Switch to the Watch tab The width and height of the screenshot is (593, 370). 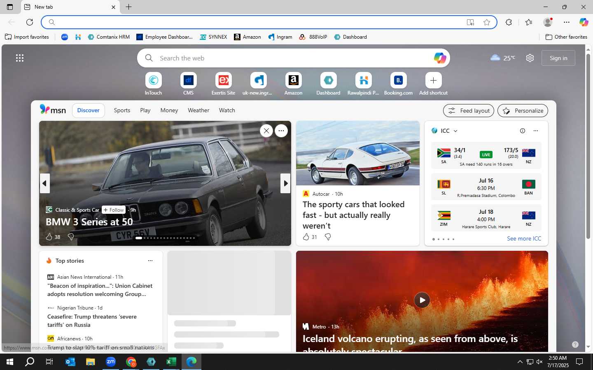pos(227,110)
